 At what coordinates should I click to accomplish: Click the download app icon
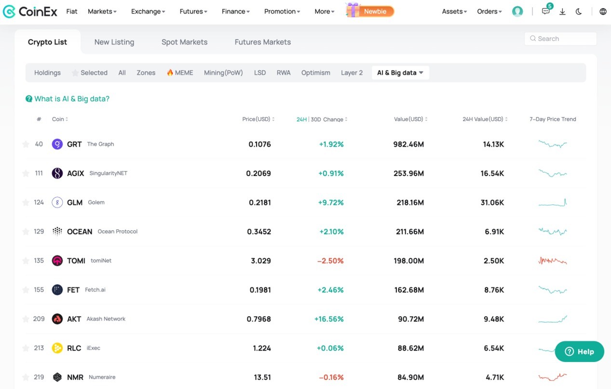tap(562, 12)
